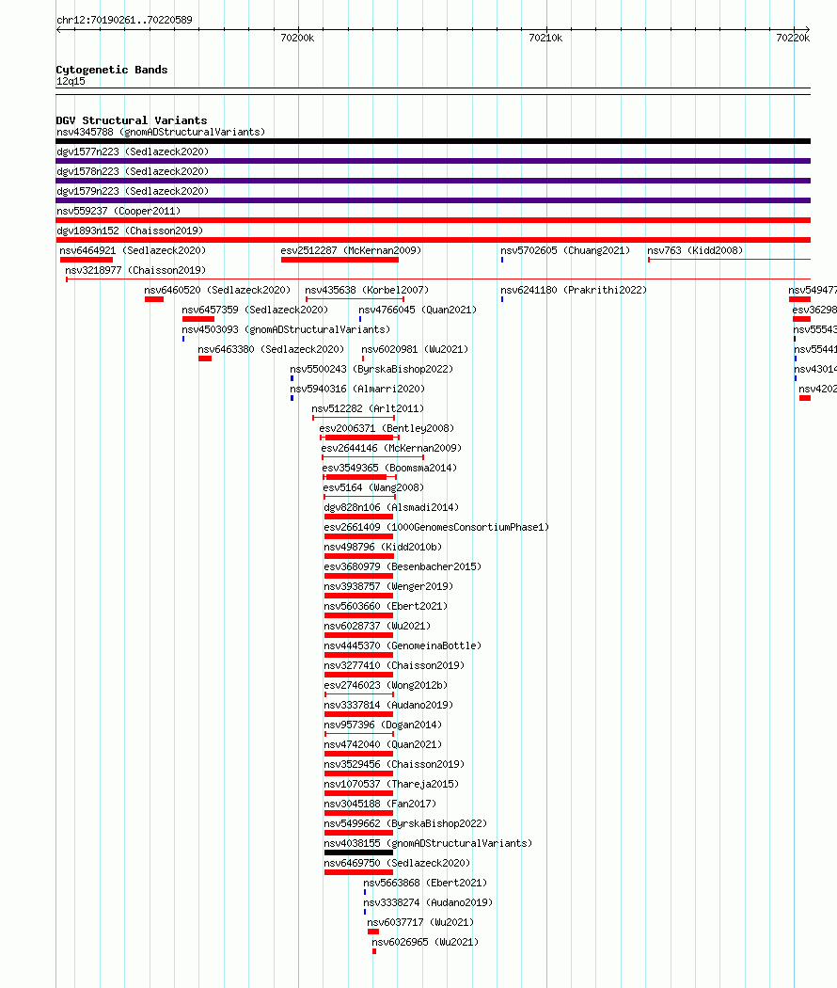Screen dimensions: 837x988
Task: Select nsv6463380 (Sedlazeck2020) variant
Action: [x=271, y=350]
